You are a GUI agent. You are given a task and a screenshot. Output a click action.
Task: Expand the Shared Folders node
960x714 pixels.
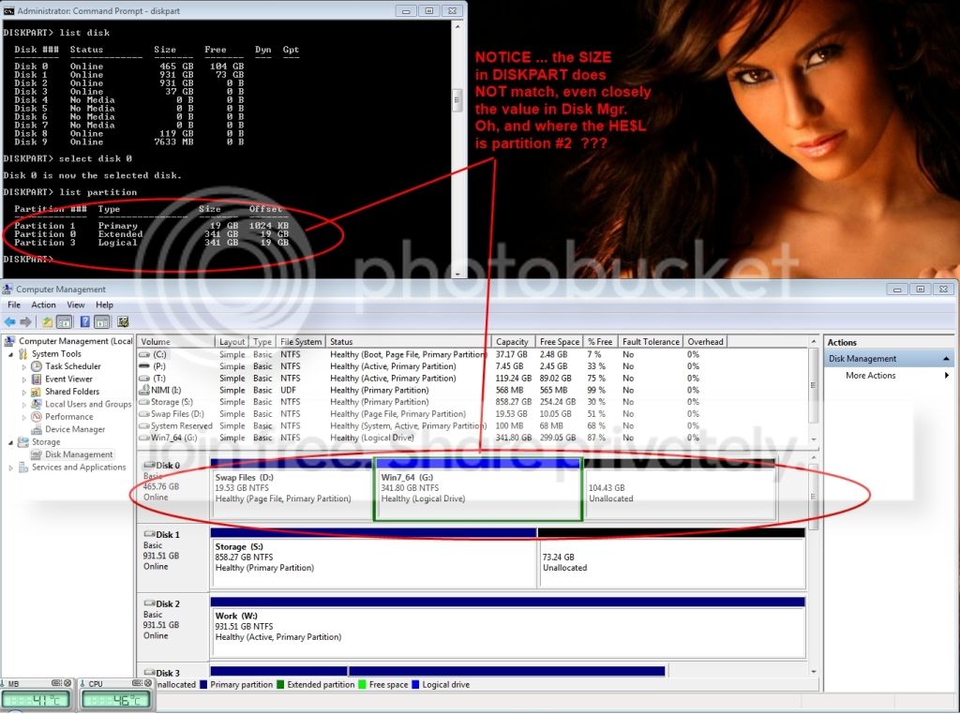(23, 393)
